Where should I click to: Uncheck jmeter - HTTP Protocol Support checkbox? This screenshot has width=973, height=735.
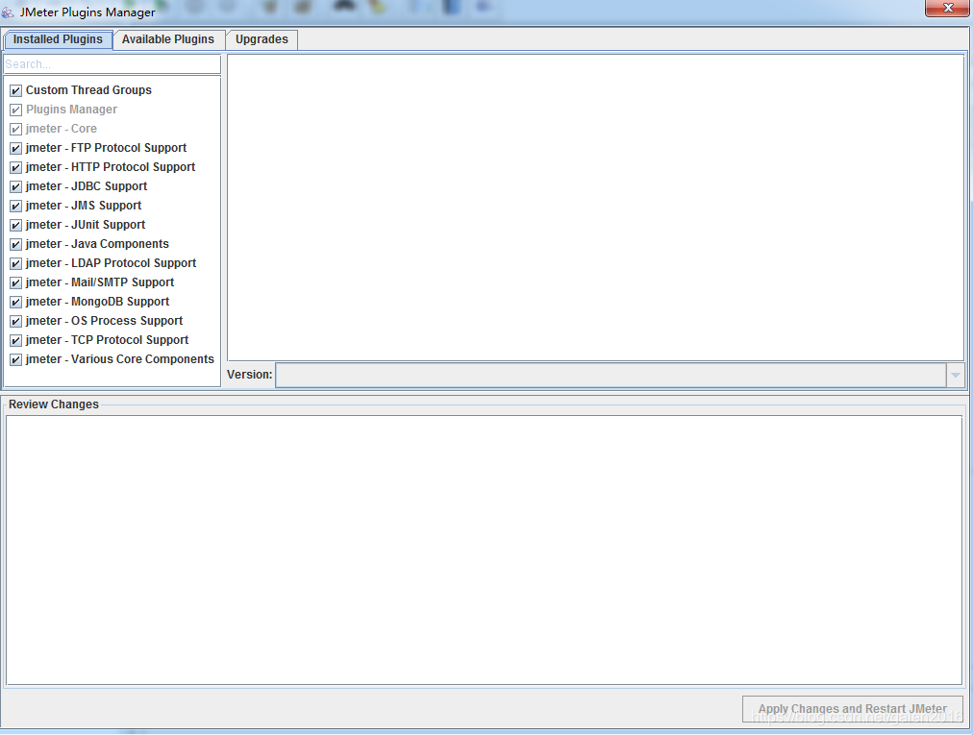[x=16, y=167]
